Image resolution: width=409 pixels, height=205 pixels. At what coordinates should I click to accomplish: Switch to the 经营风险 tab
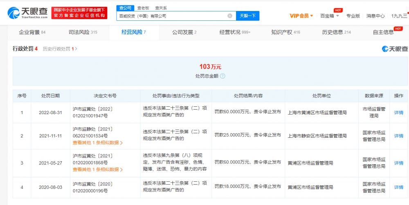(x=134, y=33)
